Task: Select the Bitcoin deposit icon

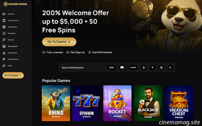Action: pyautogui.click(x=144, y=68)
